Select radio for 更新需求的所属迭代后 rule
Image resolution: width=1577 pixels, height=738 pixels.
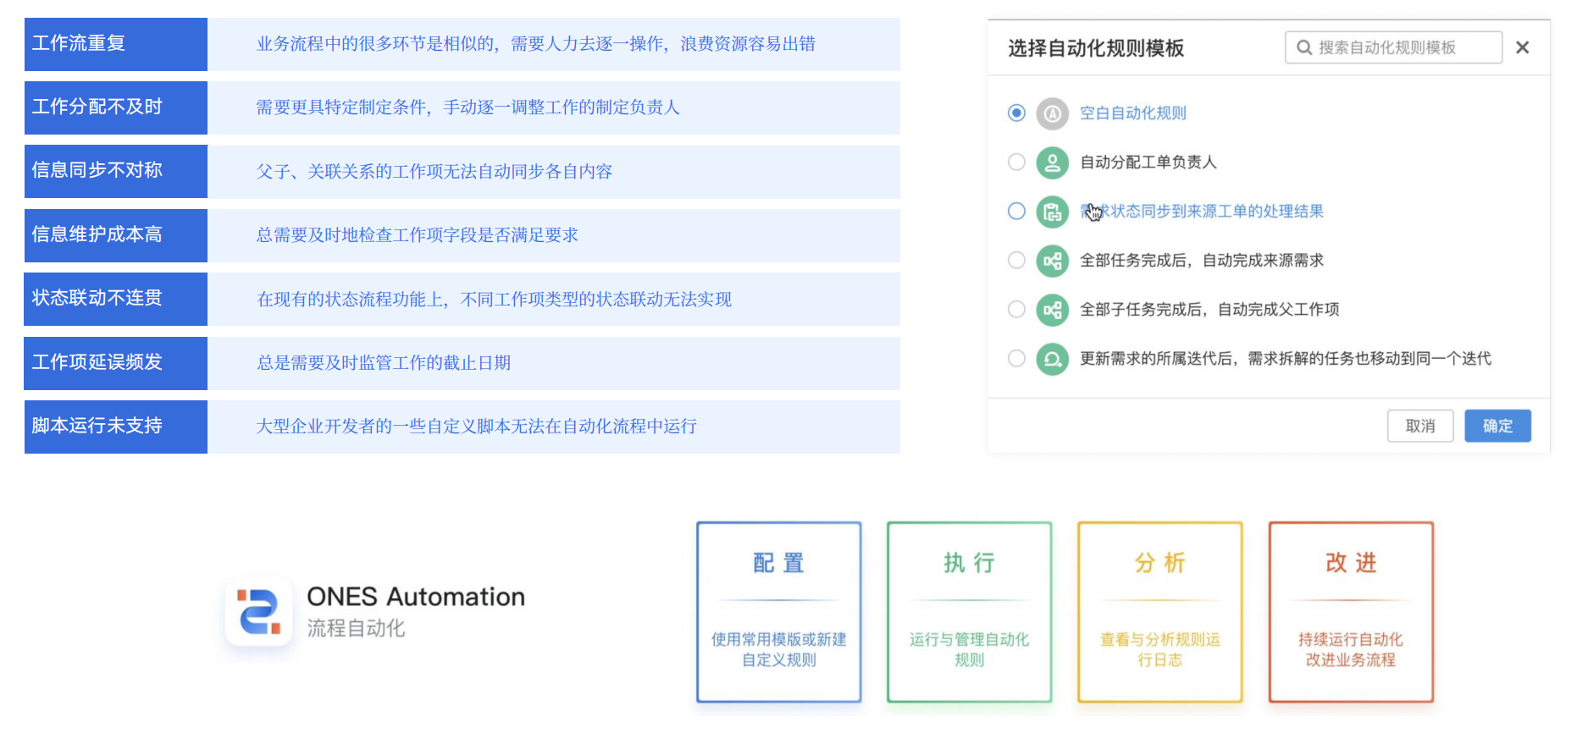coord(1016,358)
